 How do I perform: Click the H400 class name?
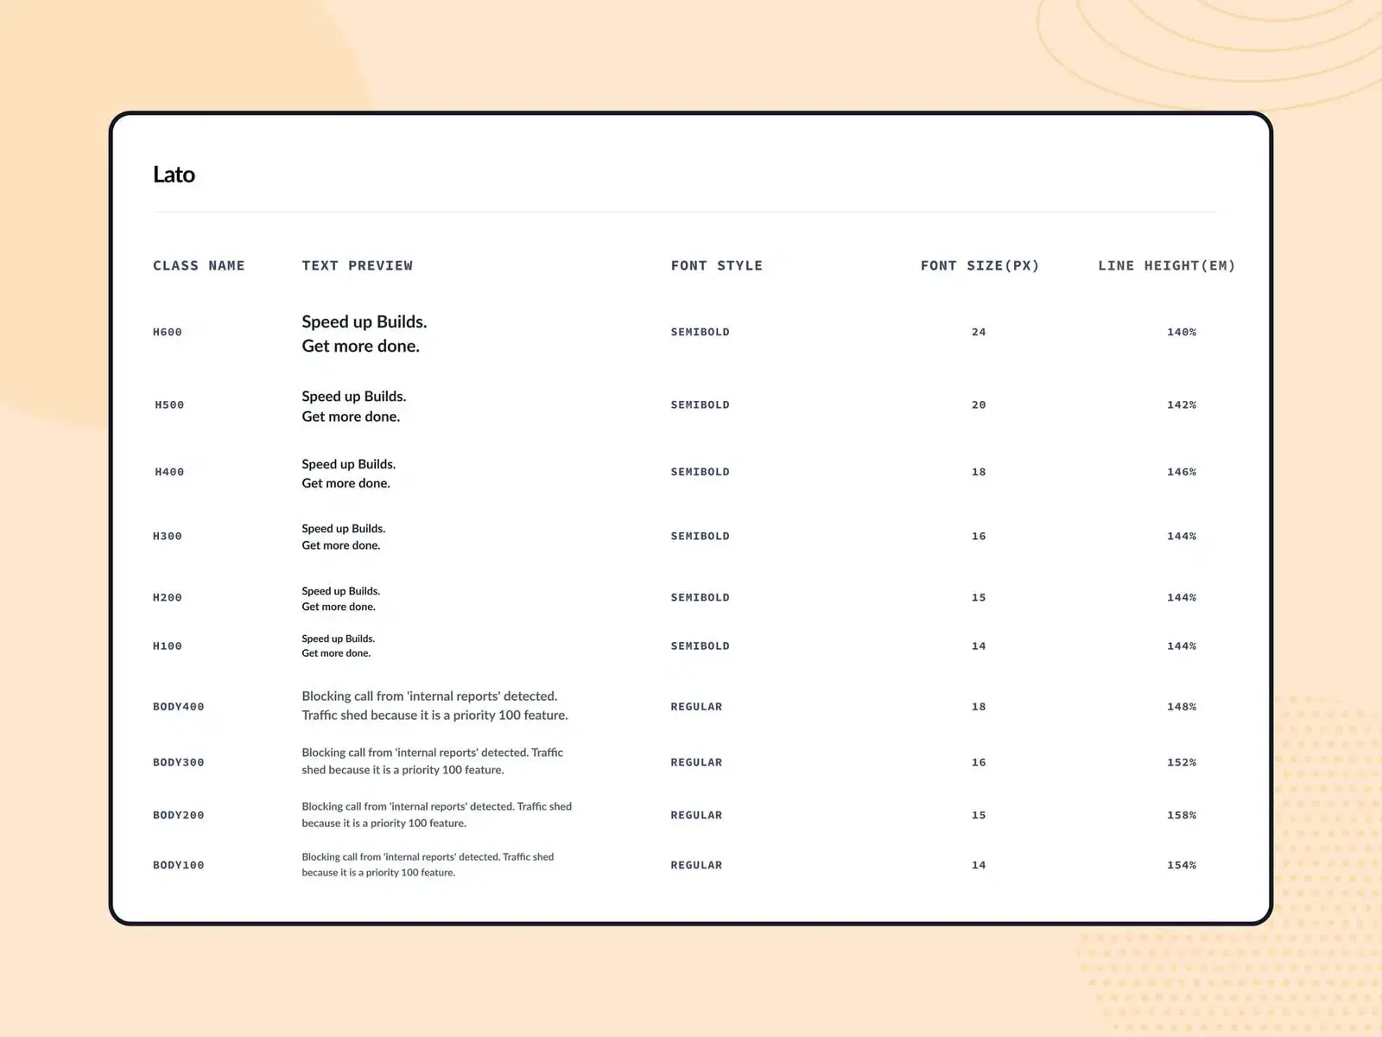tap(169, 472)
